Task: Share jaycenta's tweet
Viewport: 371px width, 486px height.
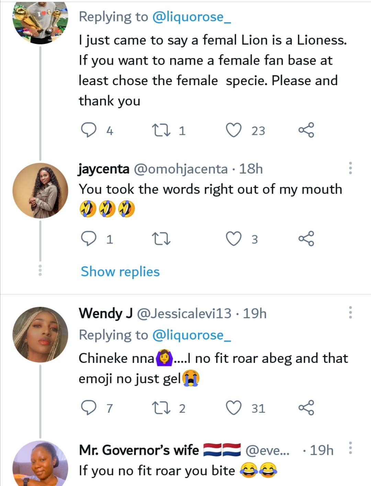Action: [x=306, y=239]
